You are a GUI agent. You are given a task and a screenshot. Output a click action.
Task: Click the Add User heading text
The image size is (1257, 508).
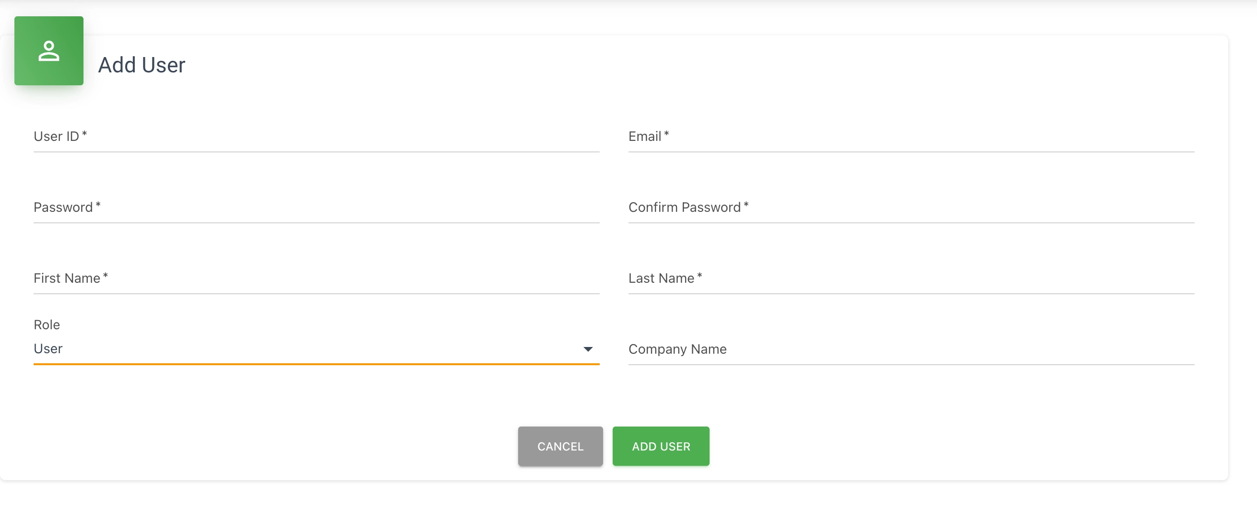[142, 65]
